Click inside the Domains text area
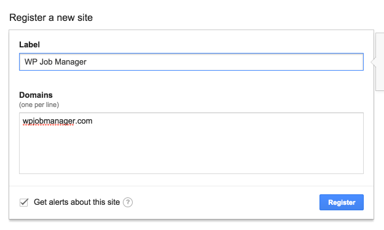Viewport: 384px width, 230px height. (191, 143)
